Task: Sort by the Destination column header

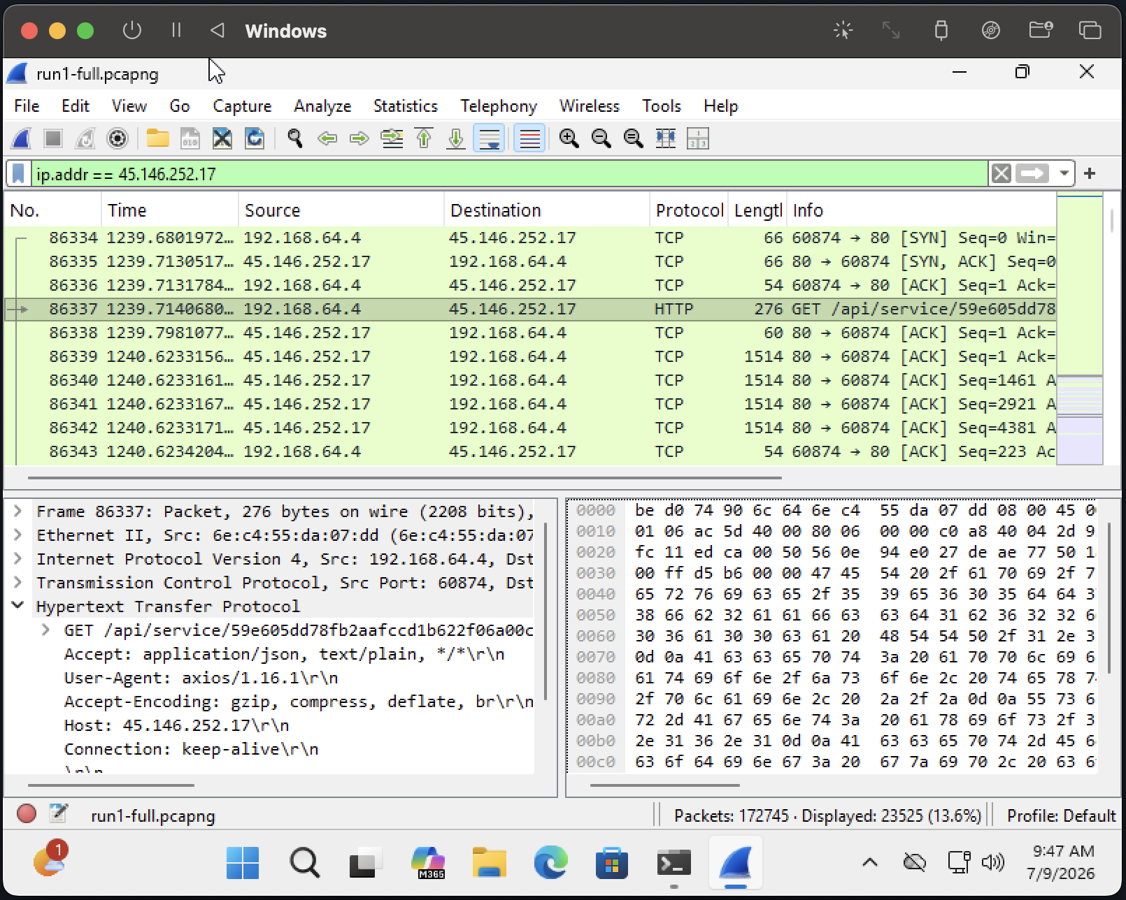Action: point(547,210)
